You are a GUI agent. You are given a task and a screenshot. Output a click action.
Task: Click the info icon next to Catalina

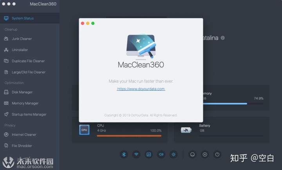(222, 38)
